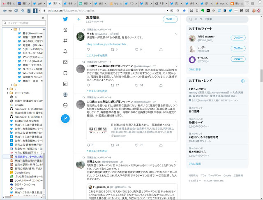Viewport: 263px width, 200px height.
Task: Open the trends settings gear icon
Action: pyautogui.click(x=242, y=81)
